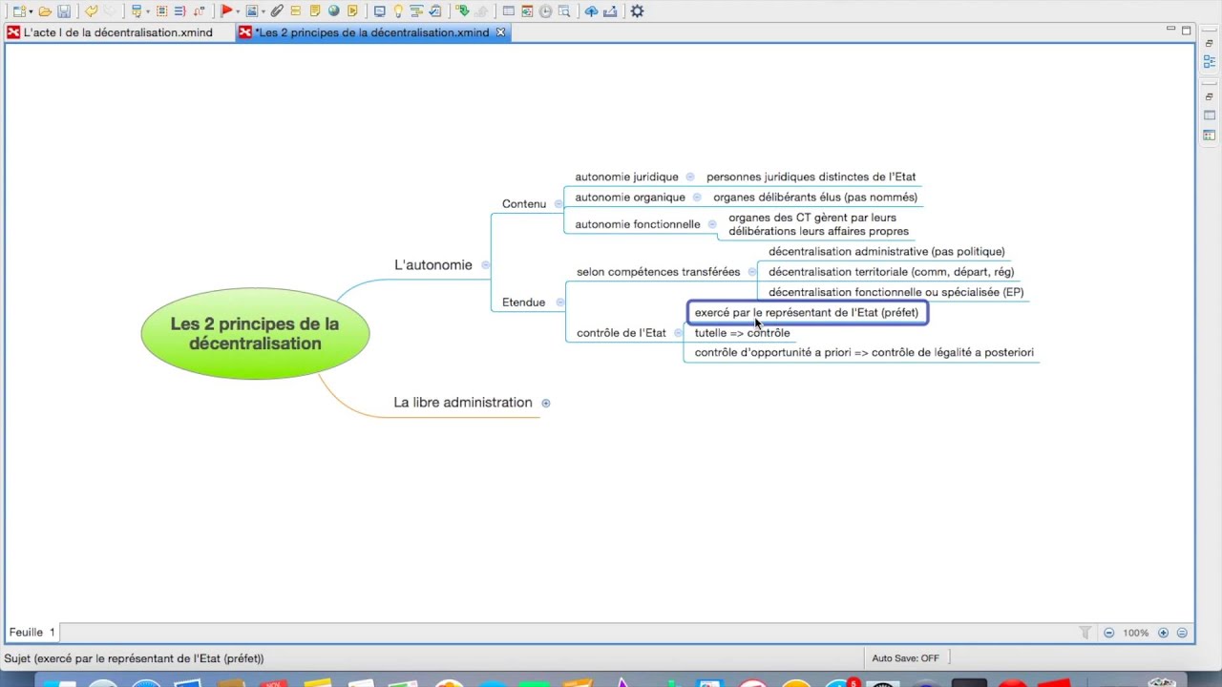Open the Gantt view toolbar icon
Image resolution: width=1222 pixels, height=687 pixels.
[416, 11]
